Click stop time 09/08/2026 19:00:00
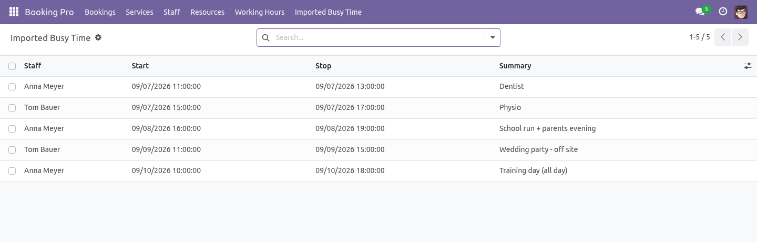The width and height of the screenshot is (757, 242). pos(350,128)
